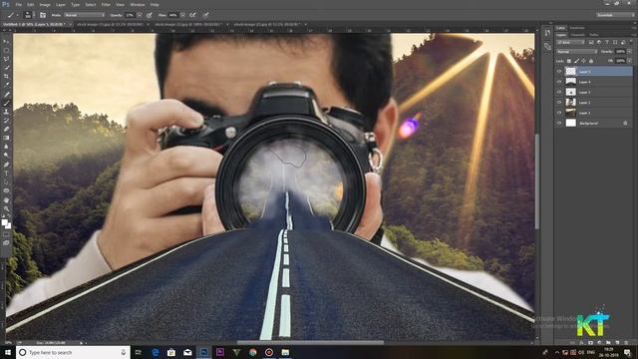Open the layer Opacity dropdown arrow
Image resolution: width=638 pixels, height=359 pixels.
click(x=629, y=52)
